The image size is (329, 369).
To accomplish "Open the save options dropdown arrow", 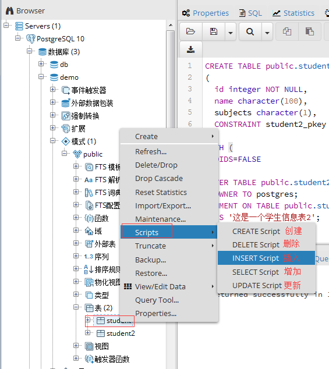I will pos(231,32).
